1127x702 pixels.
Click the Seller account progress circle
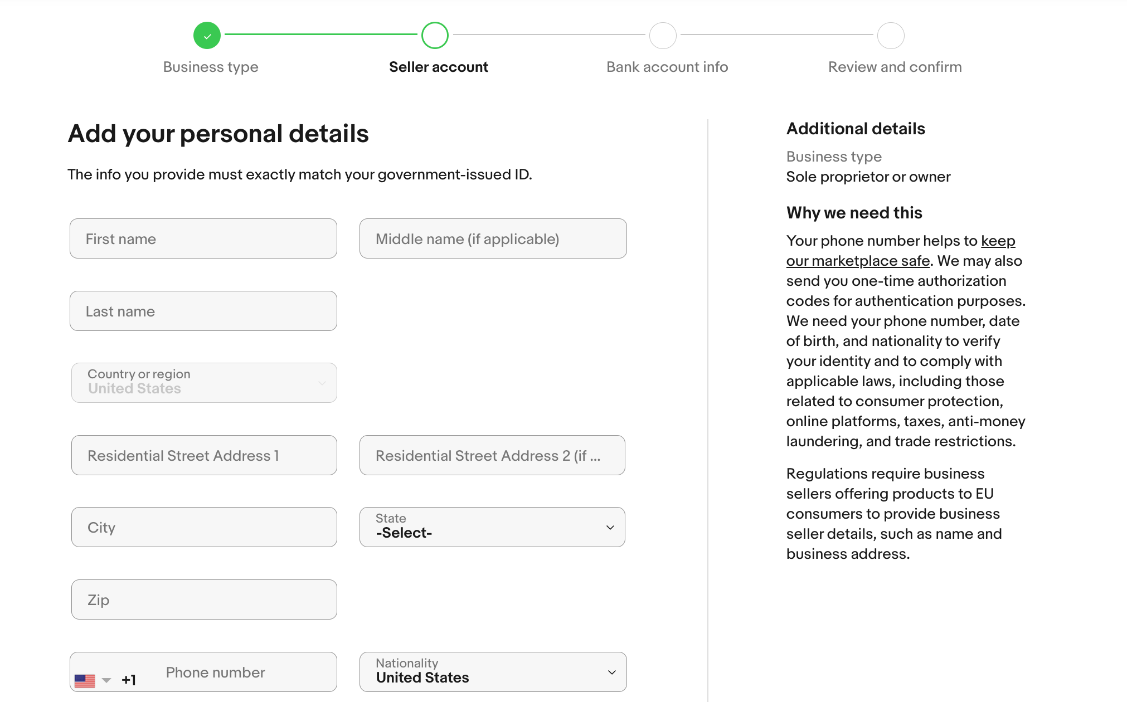tap(435, 35)
